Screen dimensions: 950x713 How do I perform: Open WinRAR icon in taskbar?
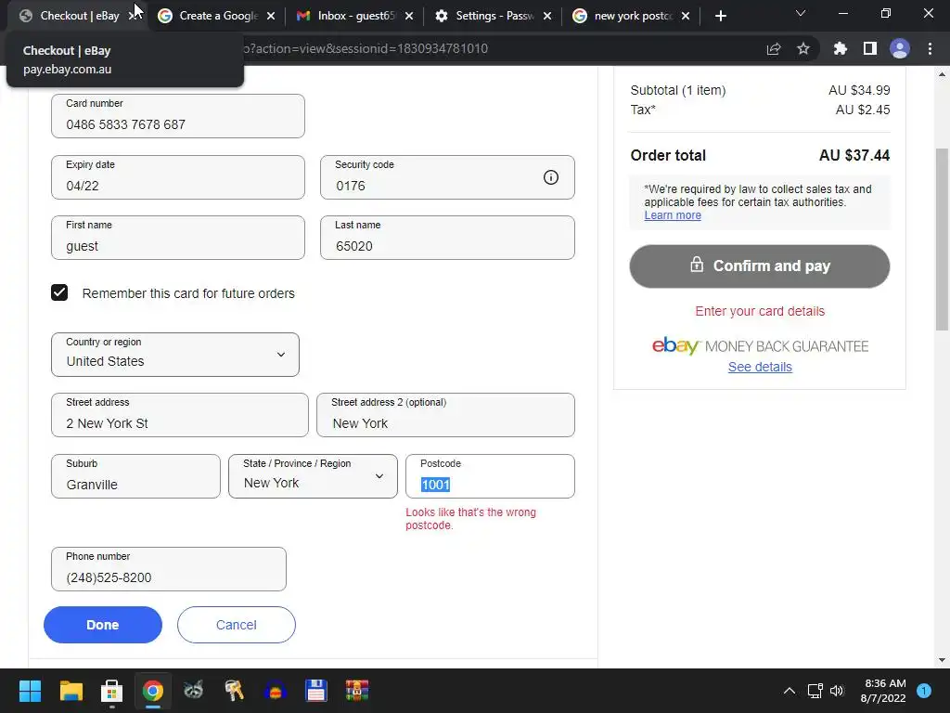click(357, 691)
